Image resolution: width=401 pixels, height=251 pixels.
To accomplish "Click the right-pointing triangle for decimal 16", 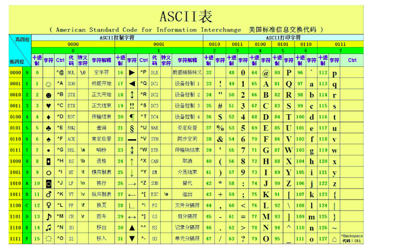I will (x=132, y=72).
